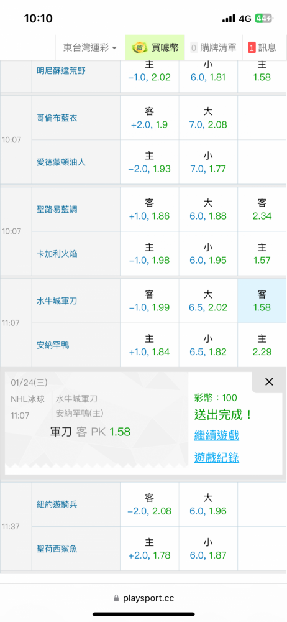
Task: Close the bet confirmation slip
Action: (269, 382)
